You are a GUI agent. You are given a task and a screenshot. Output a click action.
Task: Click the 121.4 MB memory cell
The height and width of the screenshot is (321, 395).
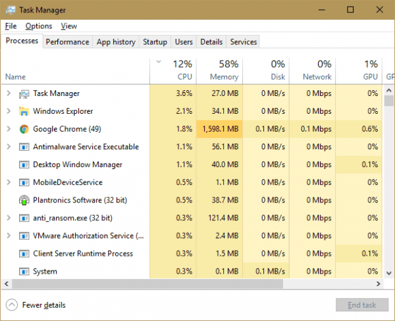pos(219,218)
